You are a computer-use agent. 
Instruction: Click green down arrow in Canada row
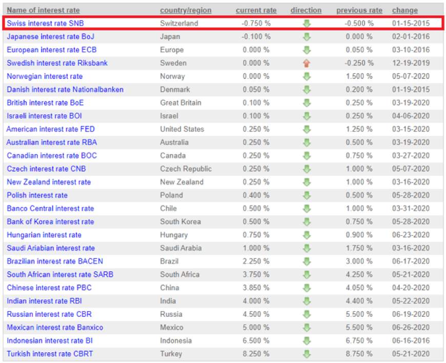pos(307,156)
